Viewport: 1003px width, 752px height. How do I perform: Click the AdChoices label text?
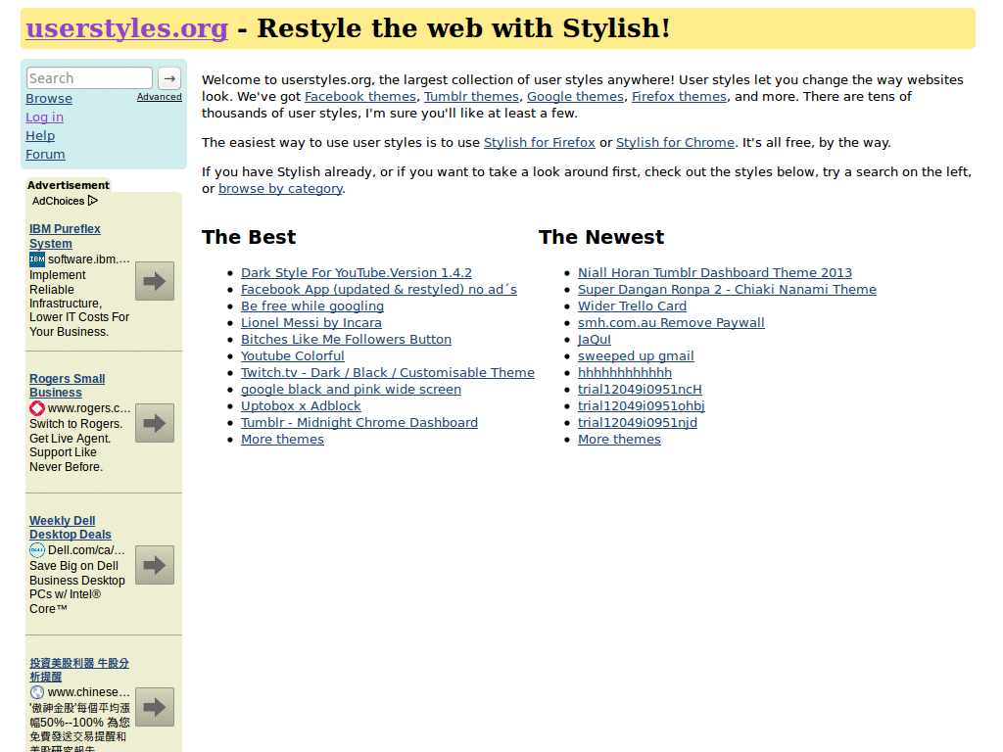click(x=58, y=201)
